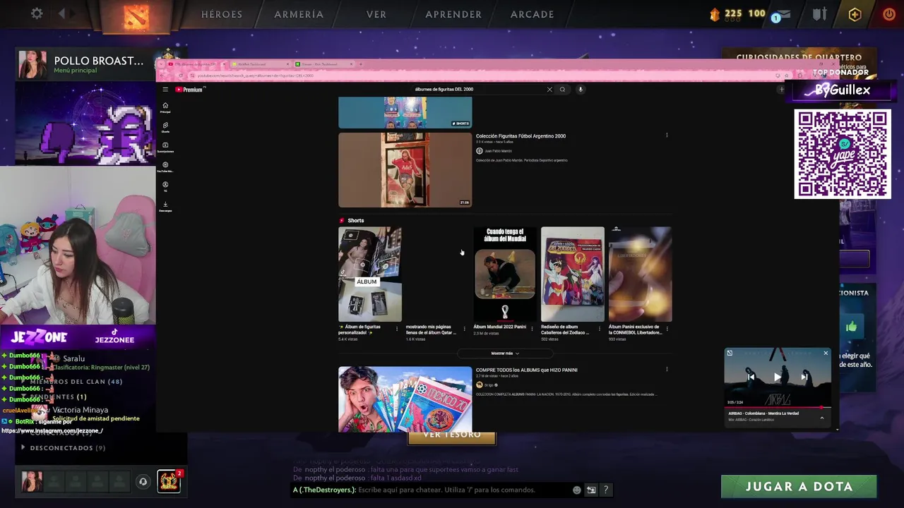
Task: Go to previous track in miniplayer
Action: 751,377
